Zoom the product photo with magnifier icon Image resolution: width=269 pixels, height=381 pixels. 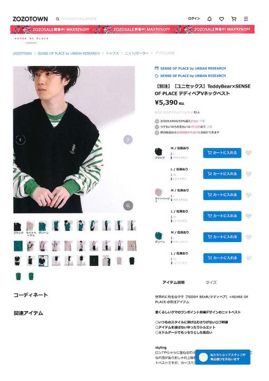128,206
